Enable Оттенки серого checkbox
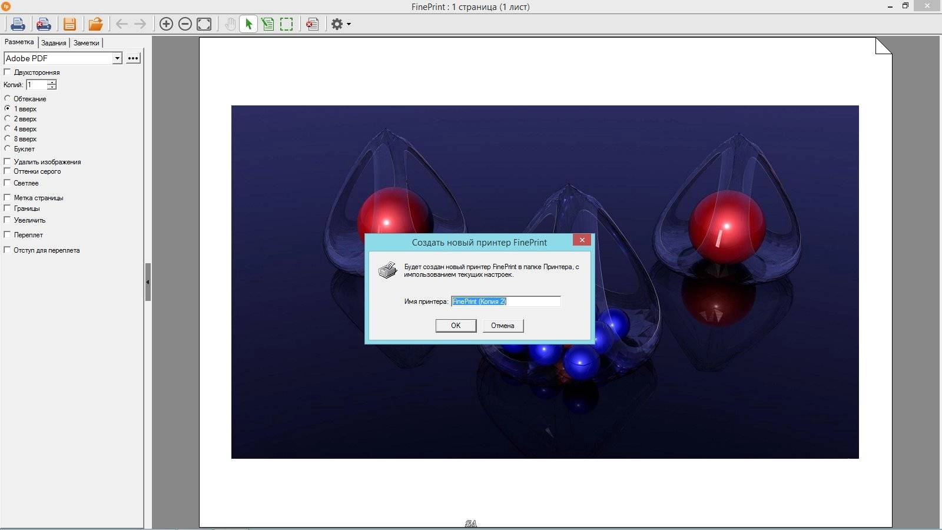 (x=7, y=171)
